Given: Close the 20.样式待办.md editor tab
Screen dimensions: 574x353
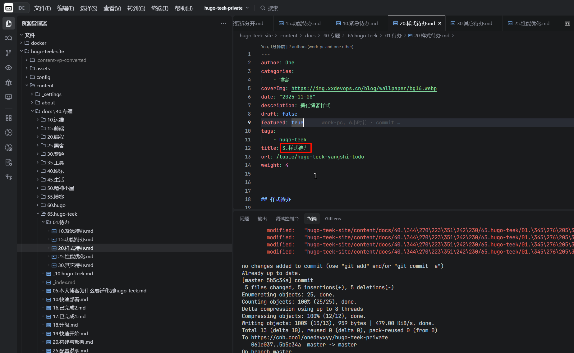Looking at the screenshot, I should coord(440,24).
